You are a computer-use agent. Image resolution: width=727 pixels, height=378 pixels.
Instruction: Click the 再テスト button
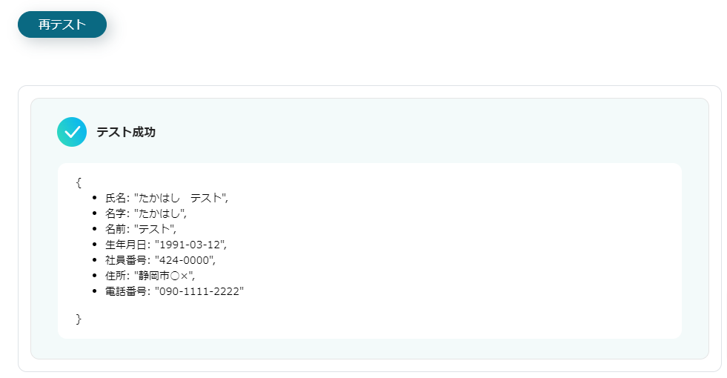coord(62,24)
